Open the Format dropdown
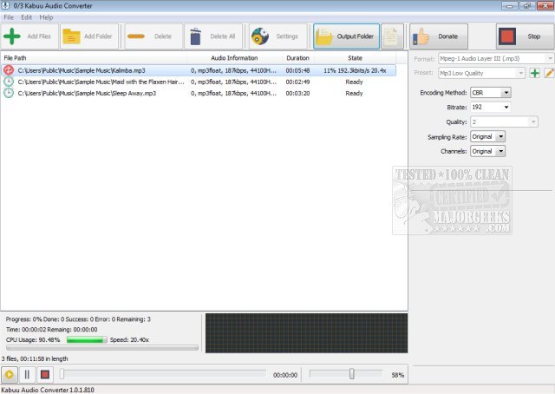Image resolution: width=555 pixels, height=394 pixels. point(495,58)
